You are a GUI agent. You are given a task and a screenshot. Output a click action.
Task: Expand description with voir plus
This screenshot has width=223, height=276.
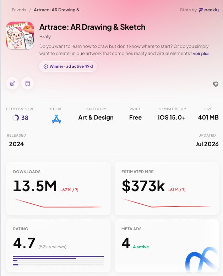[201, 54]
